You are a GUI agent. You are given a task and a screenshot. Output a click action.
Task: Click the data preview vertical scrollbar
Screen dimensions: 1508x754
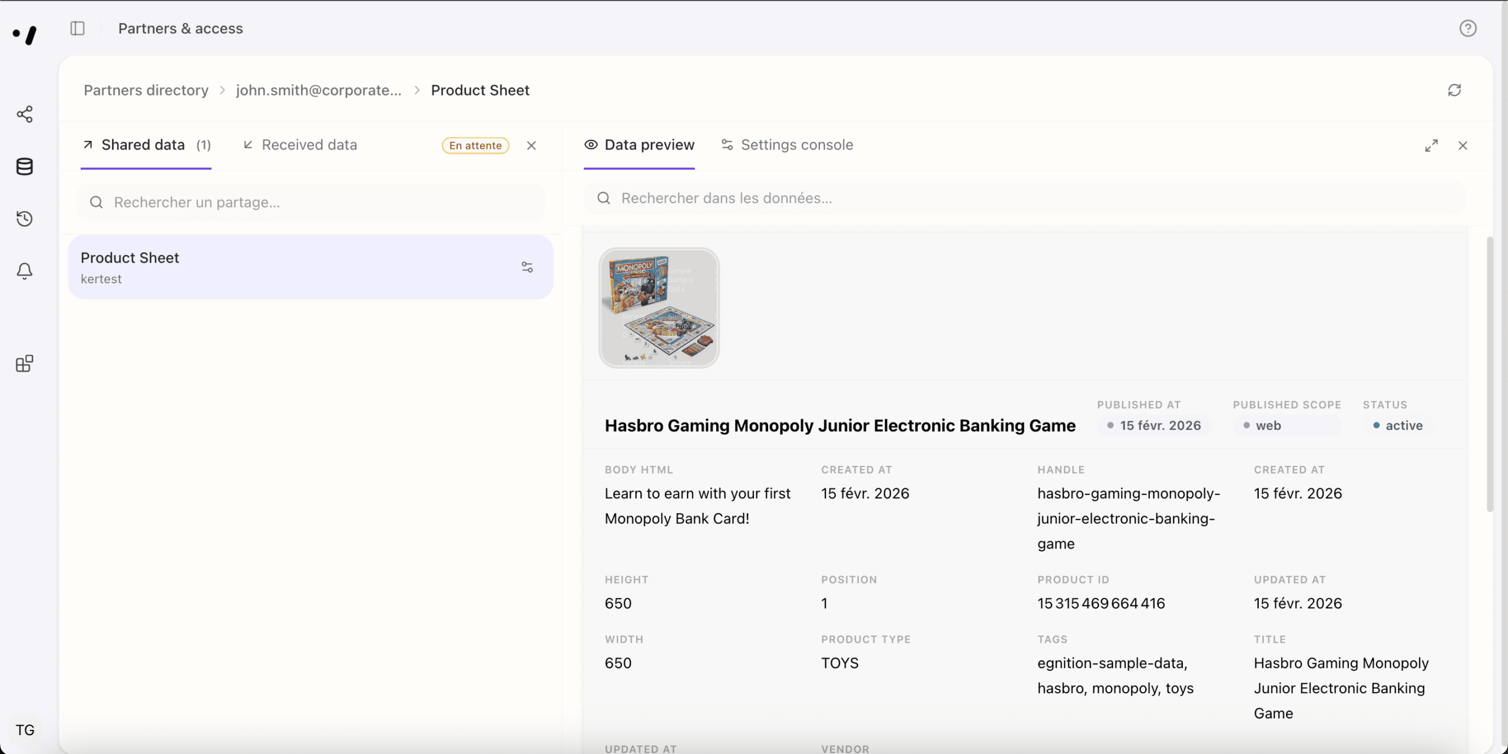[x=1490, y=375]
